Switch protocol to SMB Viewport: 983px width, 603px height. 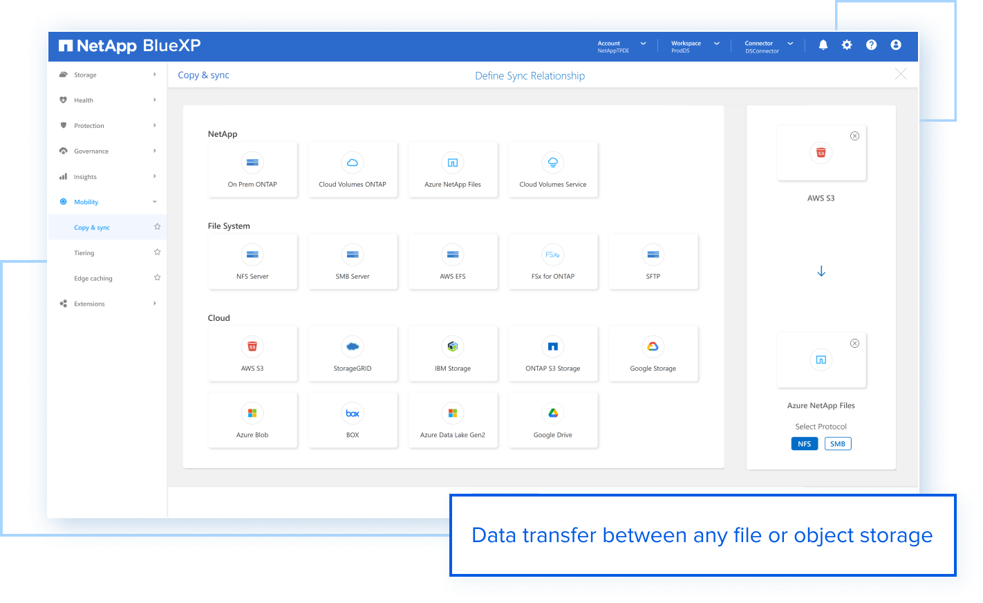point(838,443)
